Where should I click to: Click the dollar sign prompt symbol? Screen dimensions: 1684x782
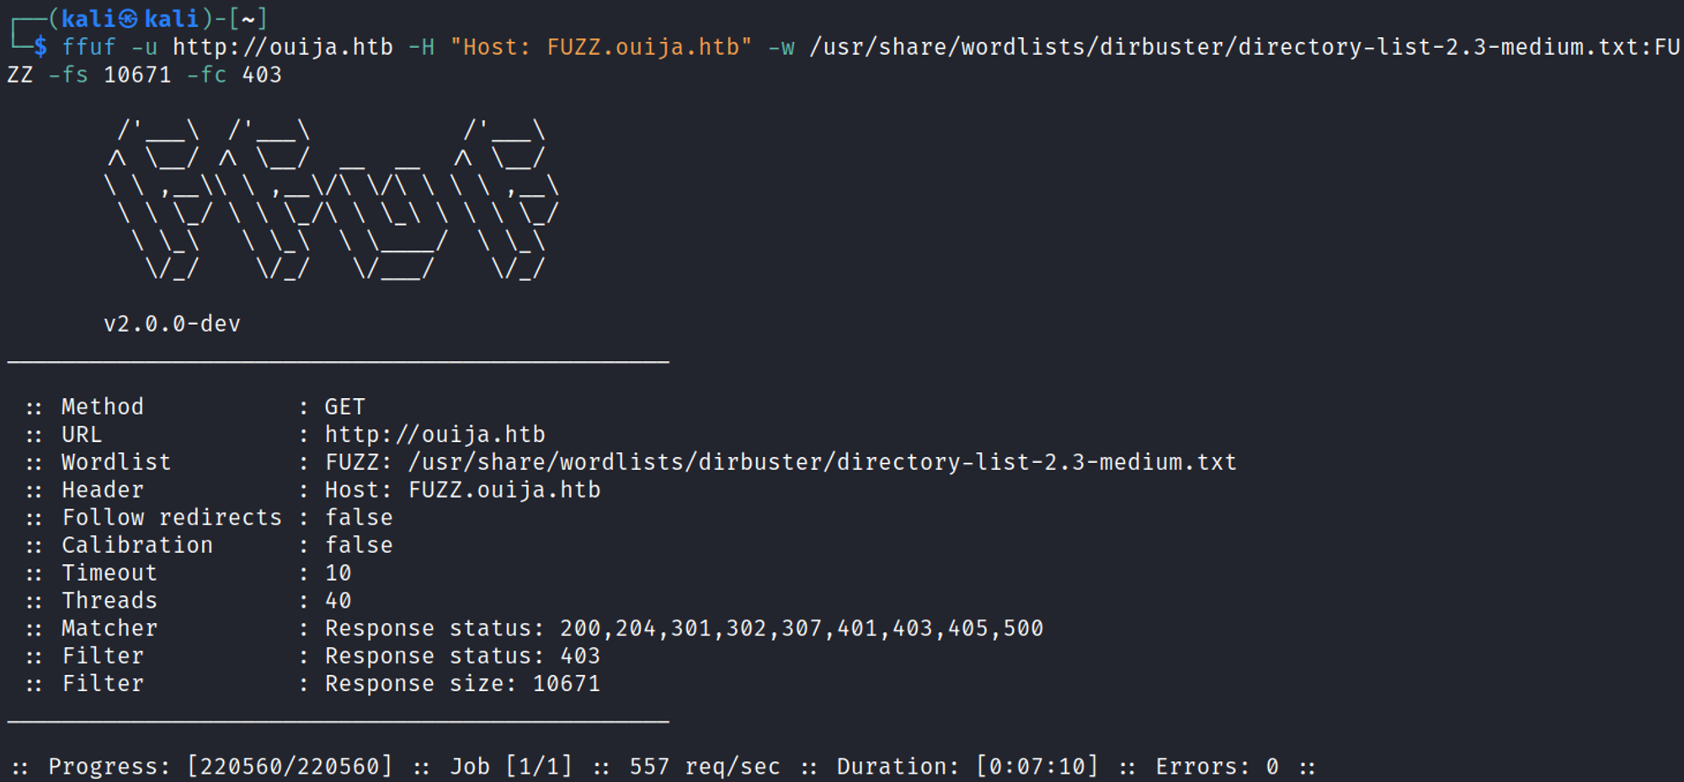(40, 47)
